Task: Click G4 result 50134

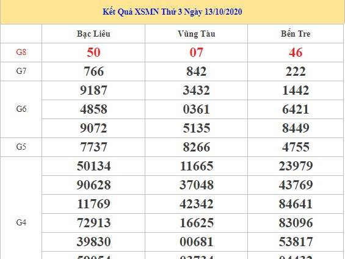Action: pyautogui.click(x=93, y=166)
